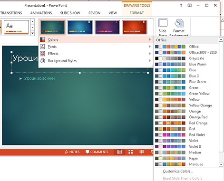
Task: Open the Notes pane from status bar
Action: tap(72, 152)
